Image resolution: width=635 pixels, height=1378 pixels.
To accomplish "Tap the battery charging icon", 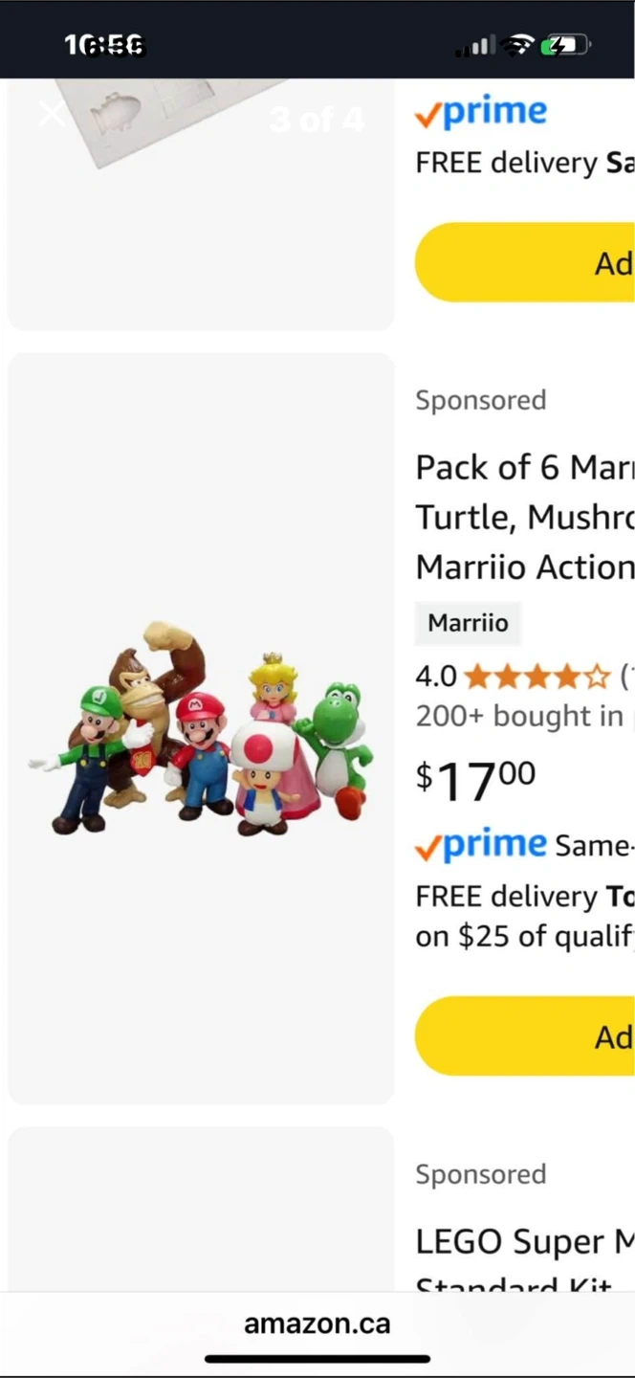I will [x=565, y=45].
